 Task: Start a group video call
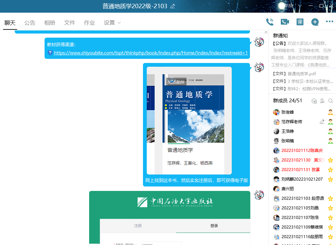coord(285,22)
